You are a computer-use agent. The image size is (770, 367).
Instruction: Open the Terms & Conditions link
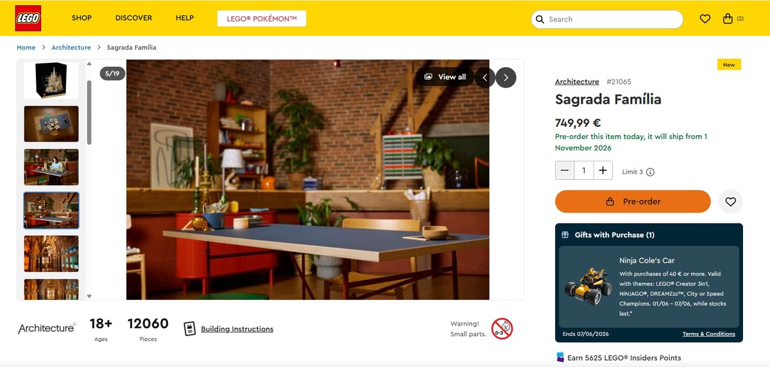(709, 334)
